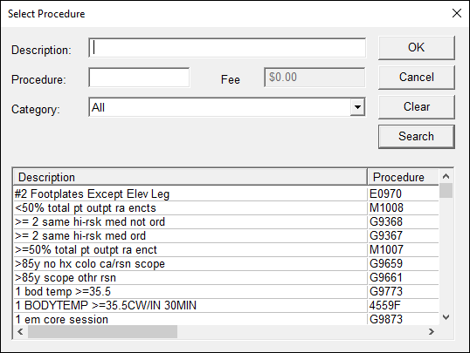The height and width of the screenshot is (353, 470).
Task: Clear the search fields
Action: [417, 107]
